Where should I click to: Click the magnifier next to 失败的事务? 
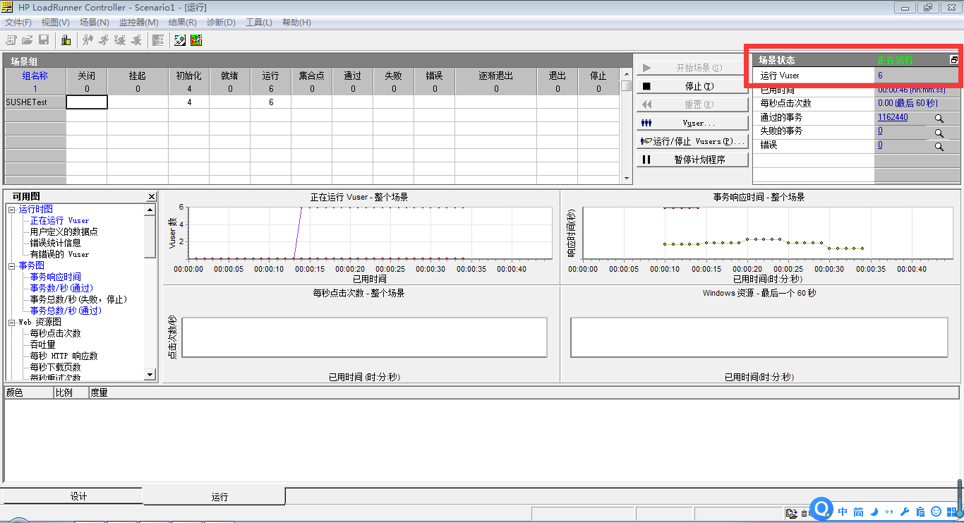[x=939, y=133]
